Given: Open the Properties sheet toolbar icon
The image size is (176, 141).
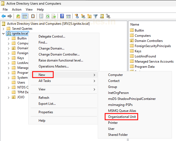Looking at the screenshot, I should click(x=41, y=16).
